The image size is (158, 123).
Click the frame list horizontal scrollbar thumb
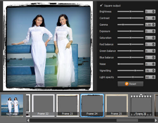pos(127,120)
